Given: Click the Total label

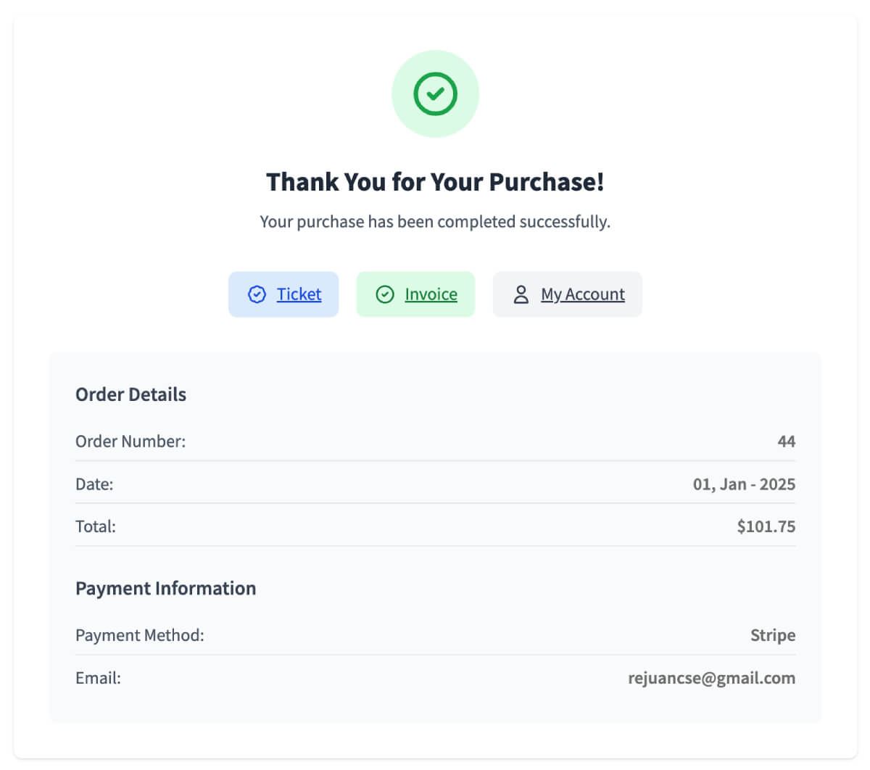Looking at the screenshot, I should [x=96, y=526].
